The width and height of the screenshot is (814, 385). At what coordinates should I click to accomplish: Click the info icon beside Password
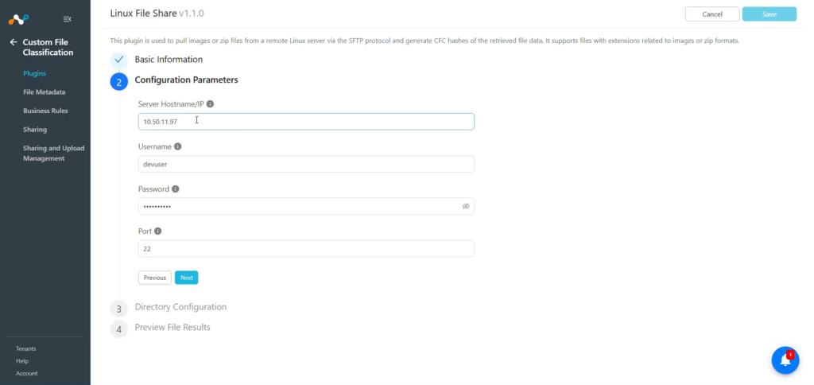point(176,189)
